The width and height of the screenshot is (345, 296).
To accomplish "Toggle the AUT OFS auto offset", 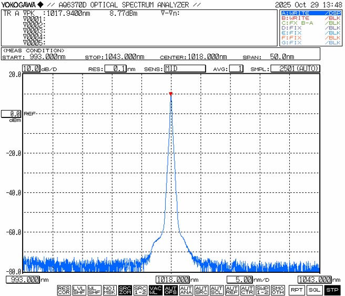I will click(170, 290).
